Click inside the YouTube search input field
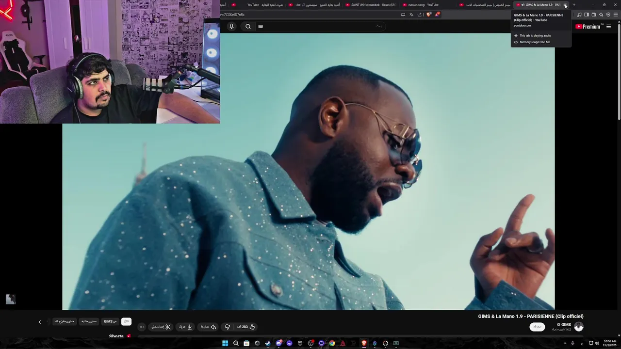Viewport: 621px width, 349px height. point(320,26)
